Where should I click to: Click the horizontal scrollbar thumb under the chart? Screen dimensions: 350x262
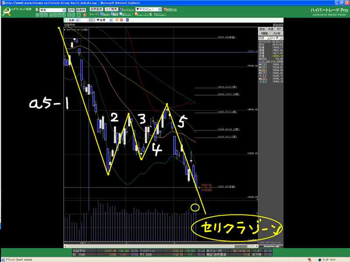[241, 246]
